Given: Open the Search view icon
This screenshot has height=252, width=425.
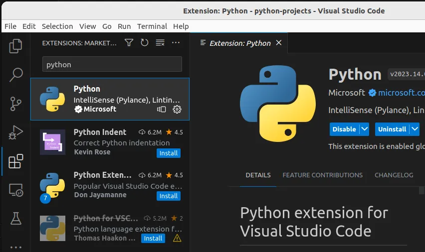Looking at the screenshot, I should [x=16, y=75].
